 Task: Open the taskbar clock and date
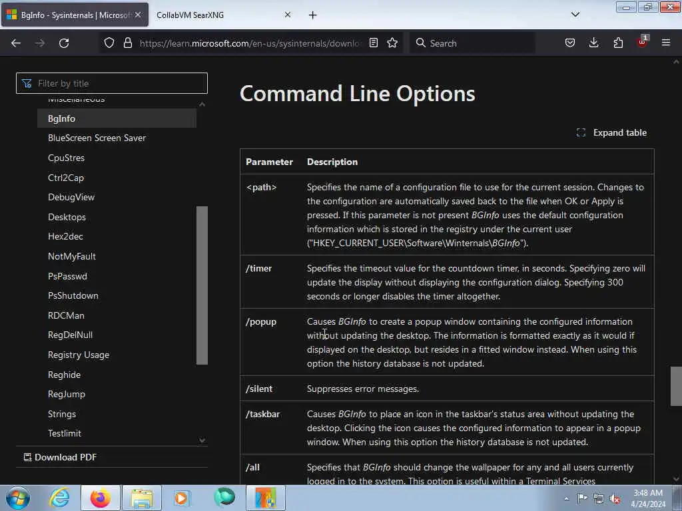pyautogui.click(x=647, y=498)
